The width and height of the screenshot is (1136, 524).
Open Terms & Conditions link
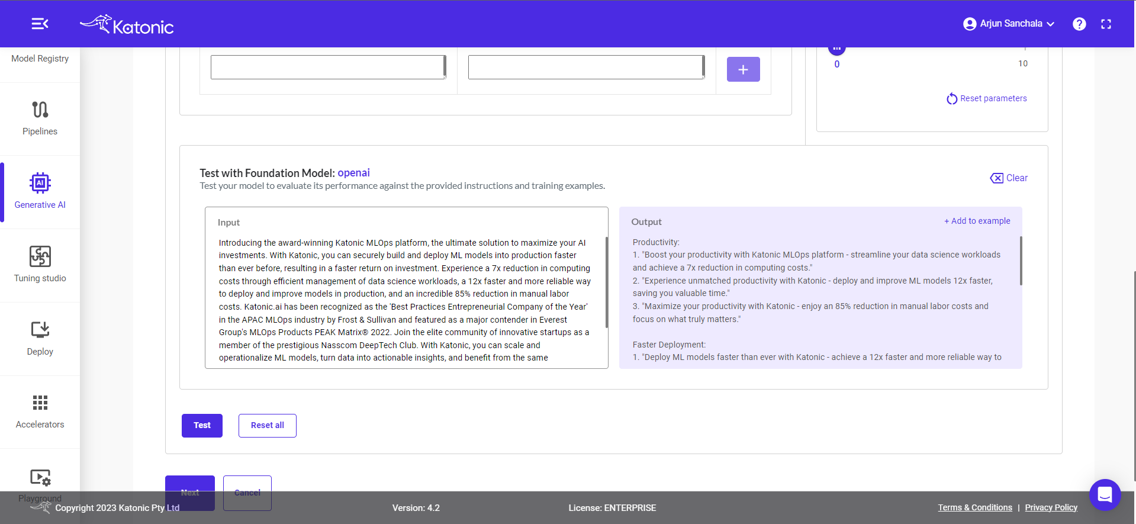tap(975, 507)
